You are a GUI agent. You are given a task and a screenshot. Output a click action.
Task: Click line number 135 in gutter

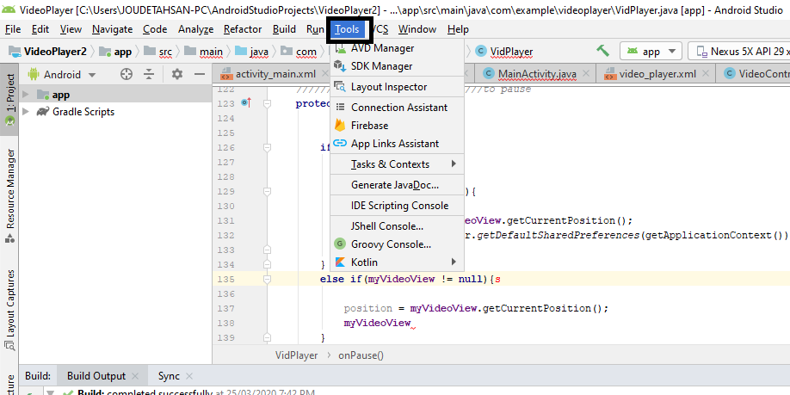click(x=226, y=279)
